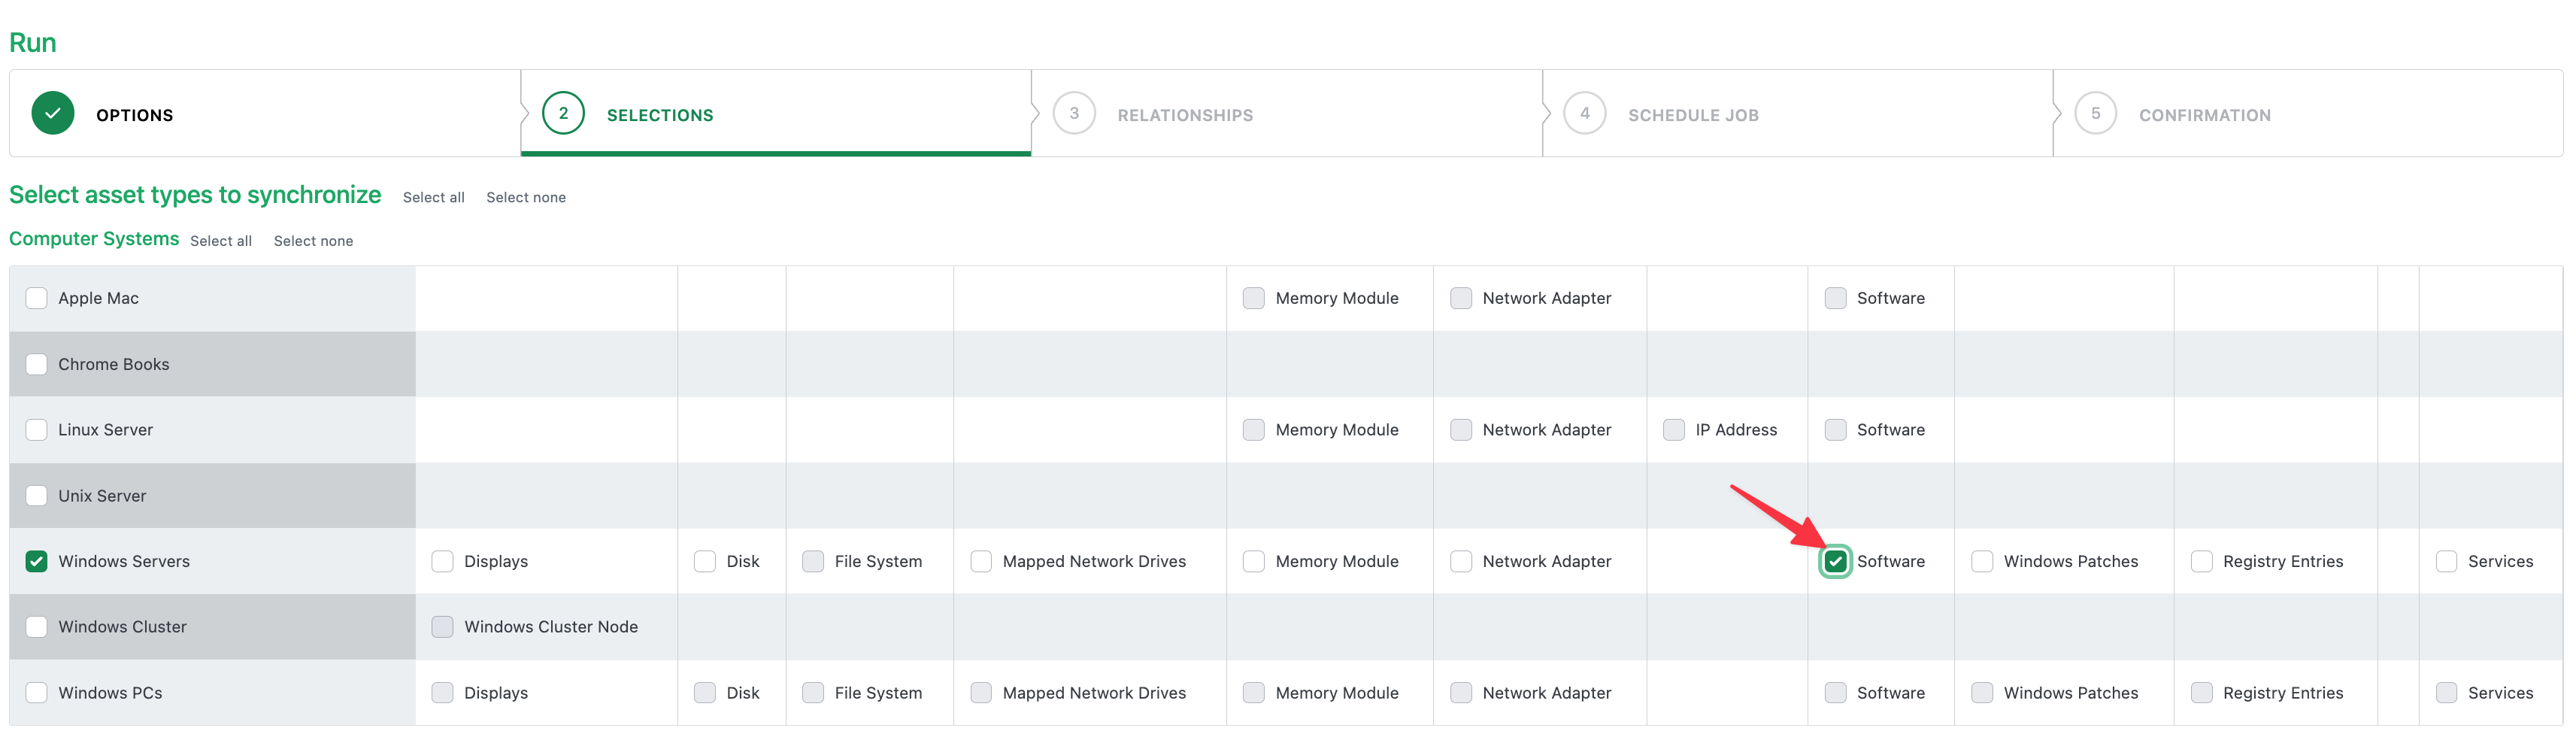The width and height of the screenshot is (2576, 740).
Task: Check the Windows Cluster Node checkbox
Action: tap(443, 627)
